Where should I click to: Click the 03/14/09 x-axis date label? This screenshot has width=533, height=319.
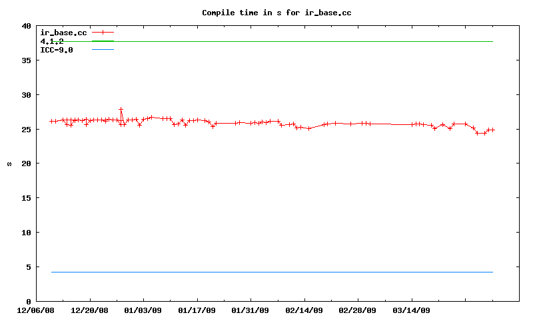(412, 310)
